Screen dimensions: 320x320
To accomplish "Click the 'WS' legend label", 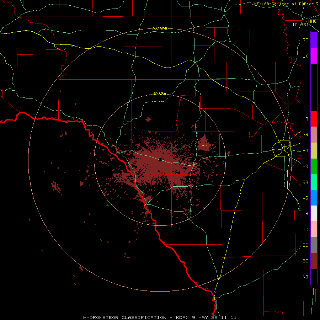I will click(305, 198).
